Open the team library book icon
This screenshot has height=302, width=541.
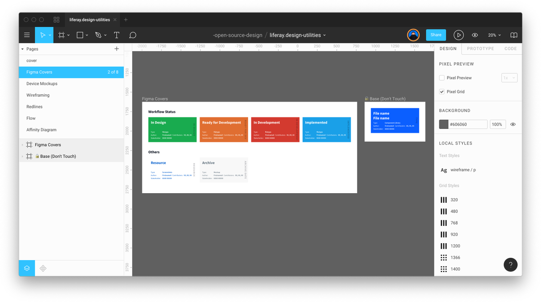[514, 35]
